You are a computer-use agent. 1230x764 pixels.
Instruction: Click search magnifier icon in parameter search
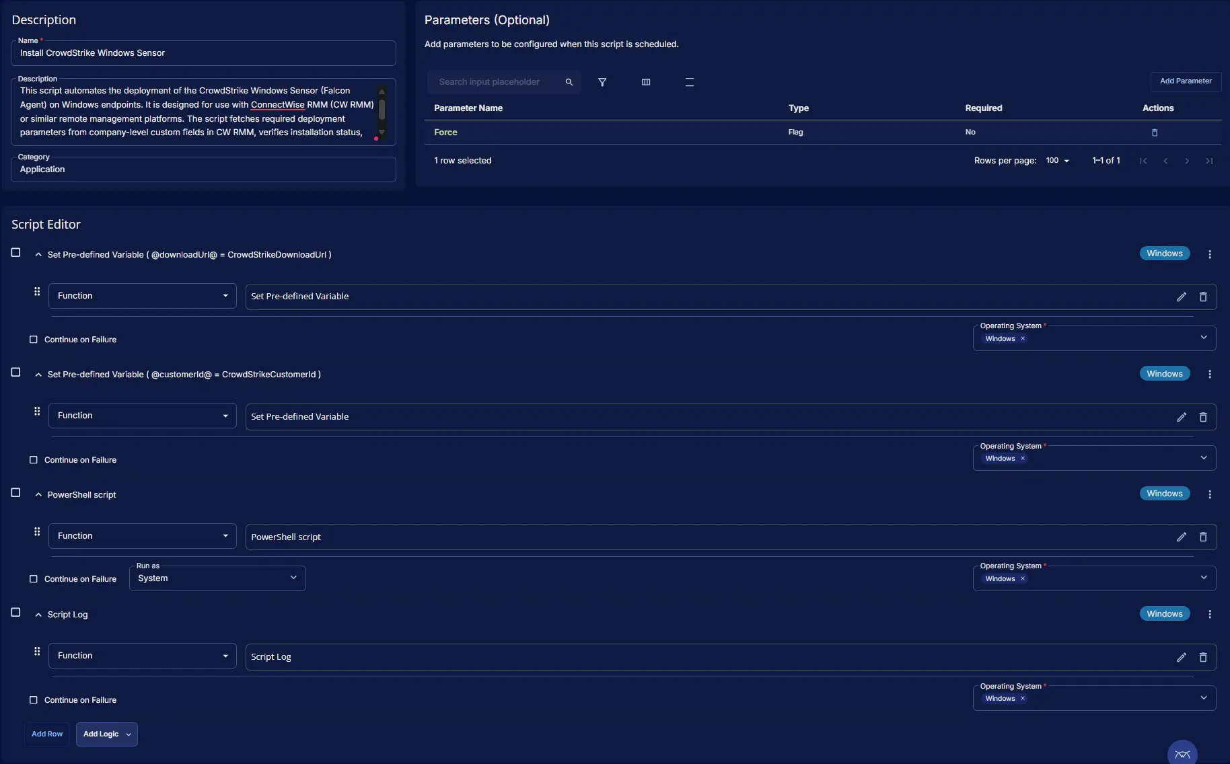tap(569, 82)
